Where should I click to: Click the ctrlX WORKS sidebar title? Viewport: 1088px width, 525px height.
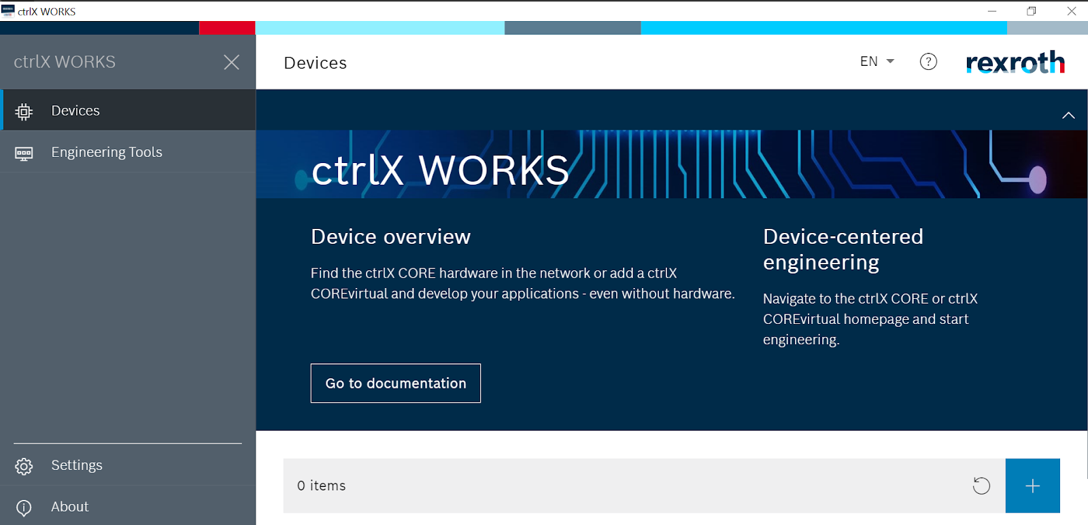click(x=65, y=62)
